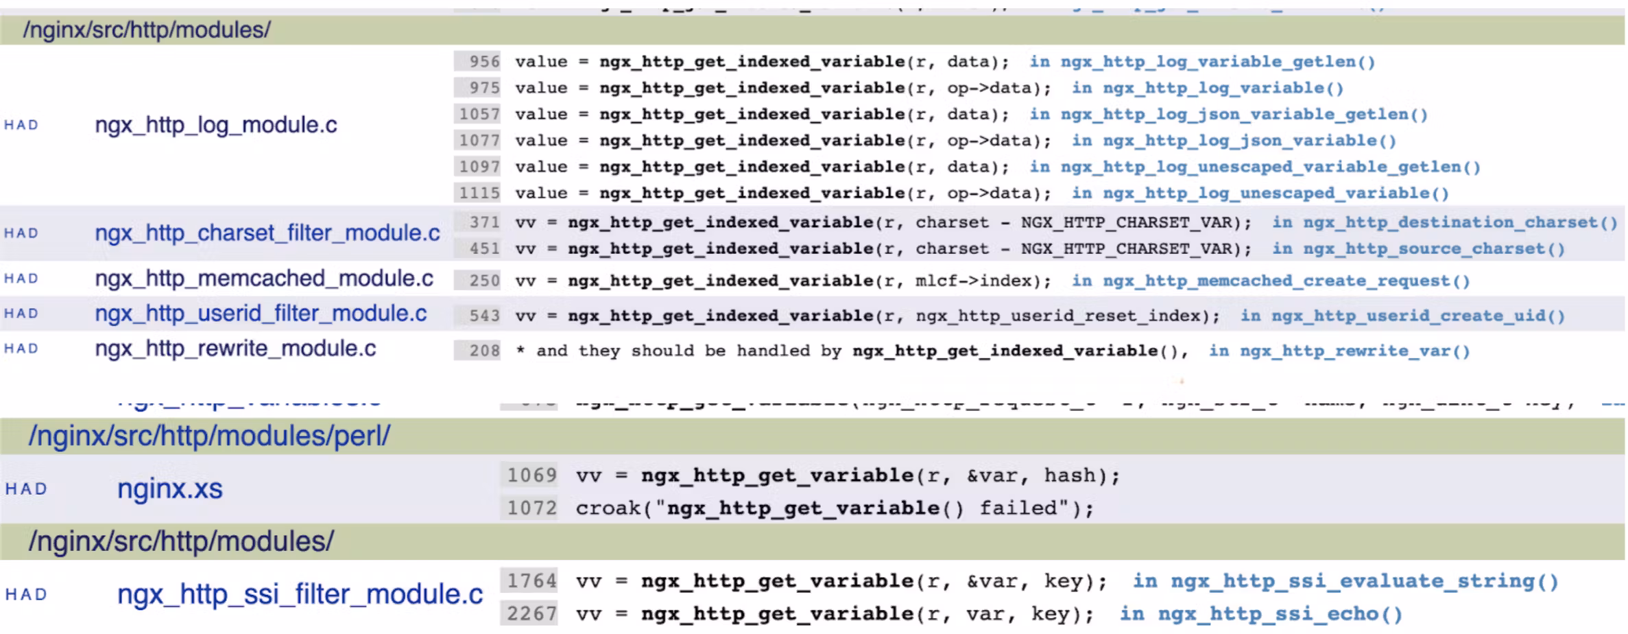Open ngx_http_rewrite_module.c file

pos(235,349)
